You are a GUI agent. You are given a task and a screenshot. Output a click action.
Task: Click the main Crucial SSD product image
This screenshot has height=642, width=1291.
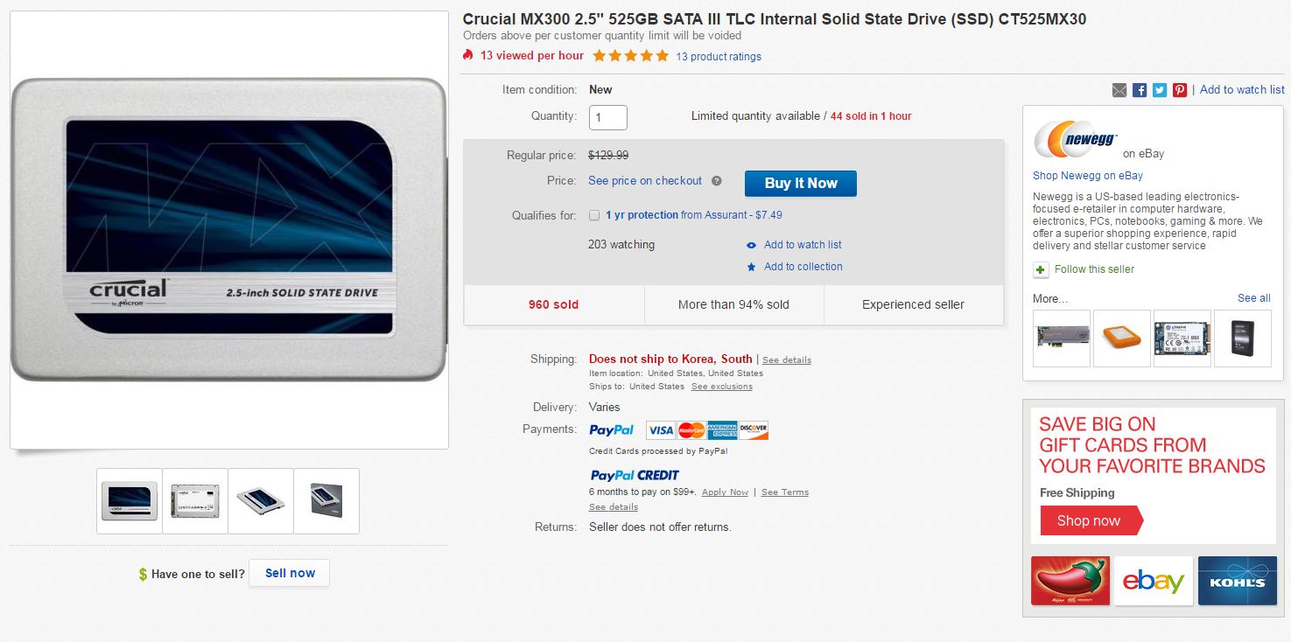[x=229, y=230]
